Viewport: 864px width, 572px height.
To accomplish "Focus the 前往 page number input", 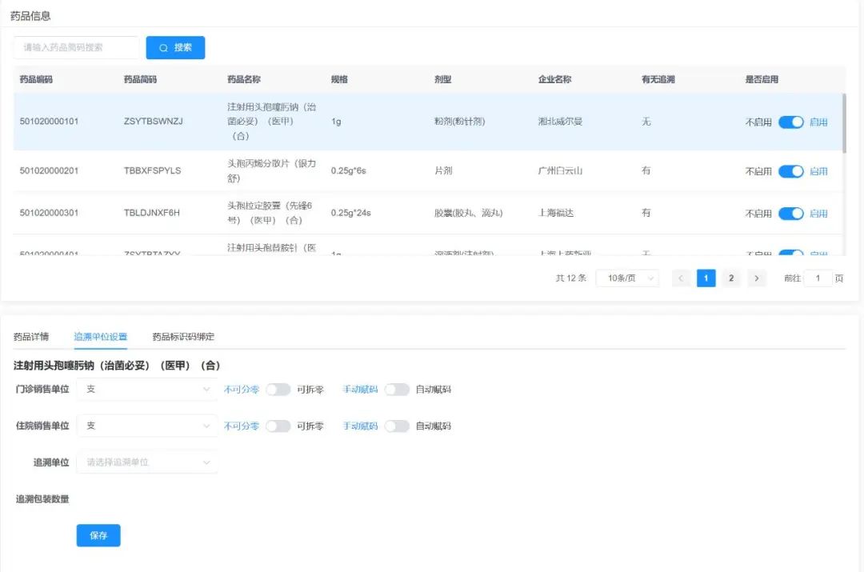I will (818, 278).
